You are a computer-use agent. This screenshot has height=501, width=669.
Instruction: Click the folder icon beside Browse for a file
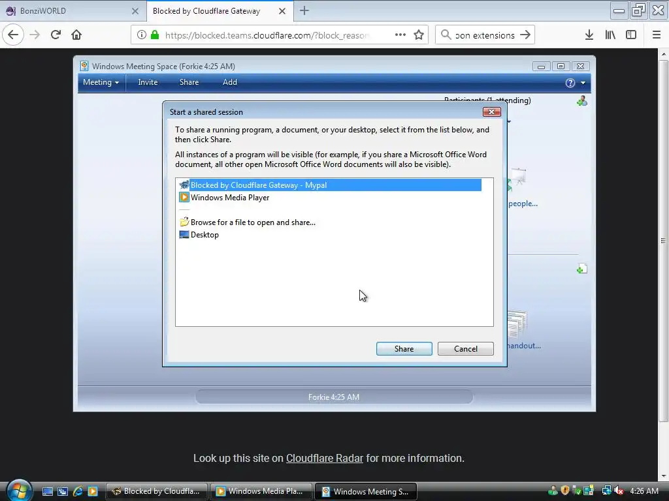coord(184,222)
